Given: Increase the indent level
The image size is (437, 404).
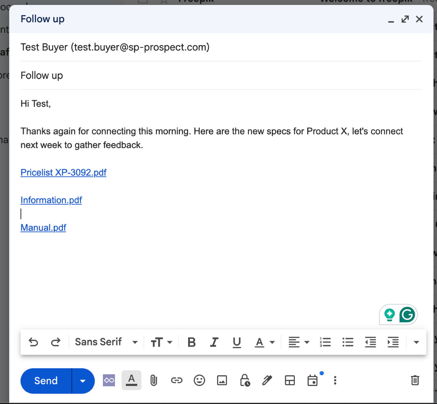Looking at the screenshot, I should [393, 342].
